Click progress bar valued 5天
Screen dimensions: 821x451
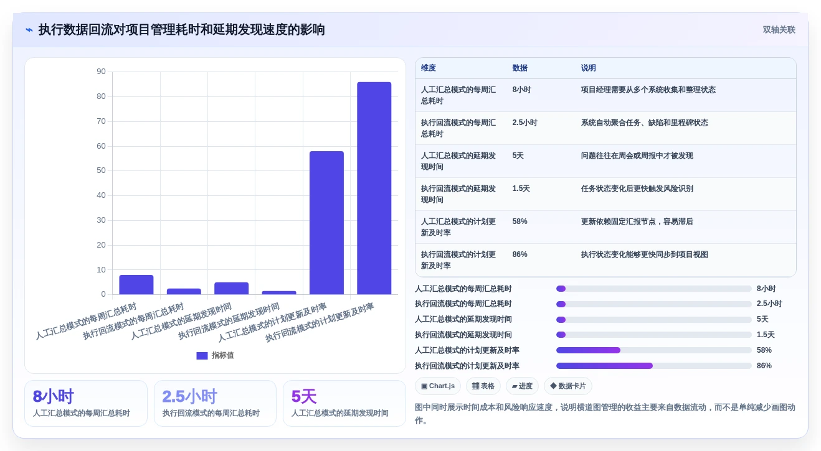[654, 320]
